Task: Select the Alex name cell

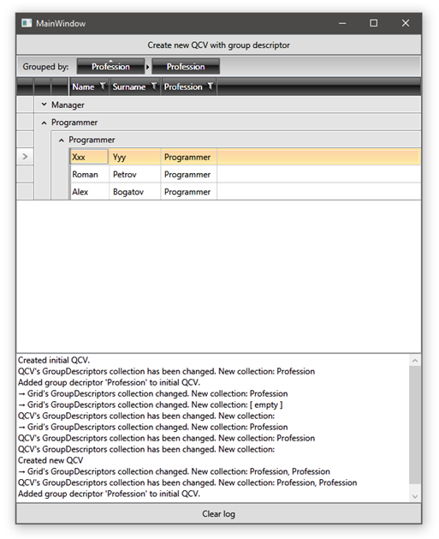Action: point(89,192)
